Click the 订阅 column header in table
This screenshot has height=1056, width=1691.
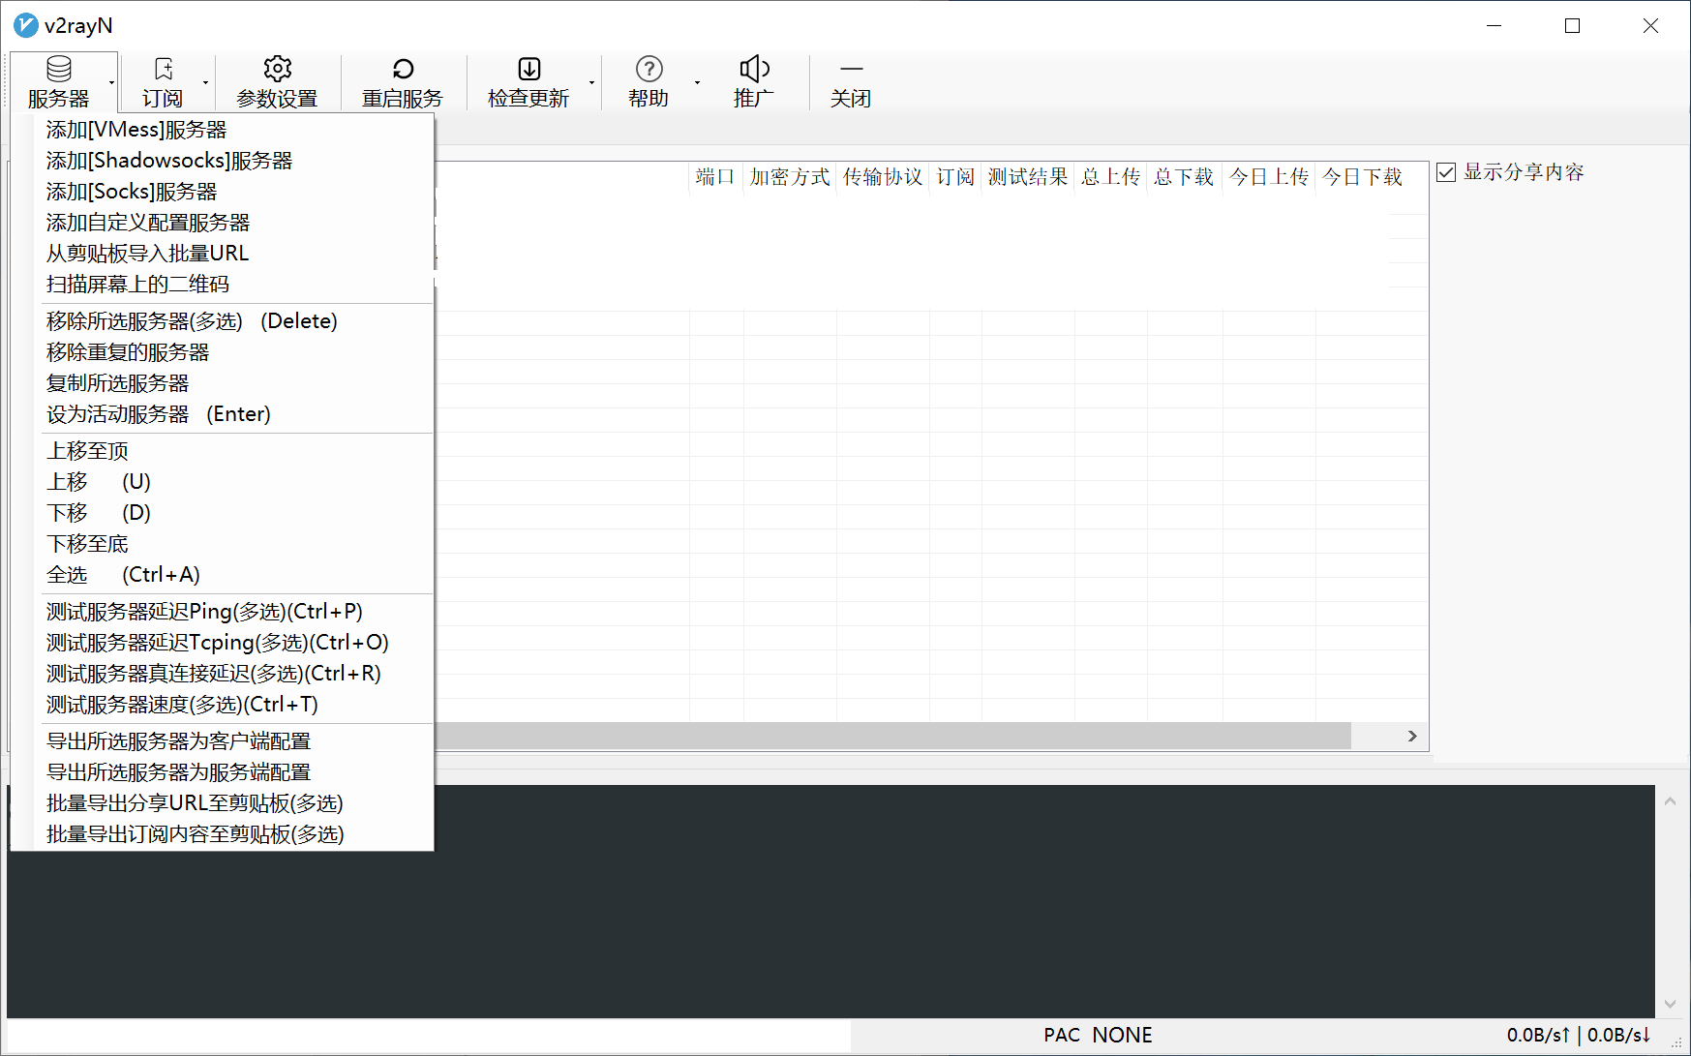pyautogui.click(x=955, y=177)
